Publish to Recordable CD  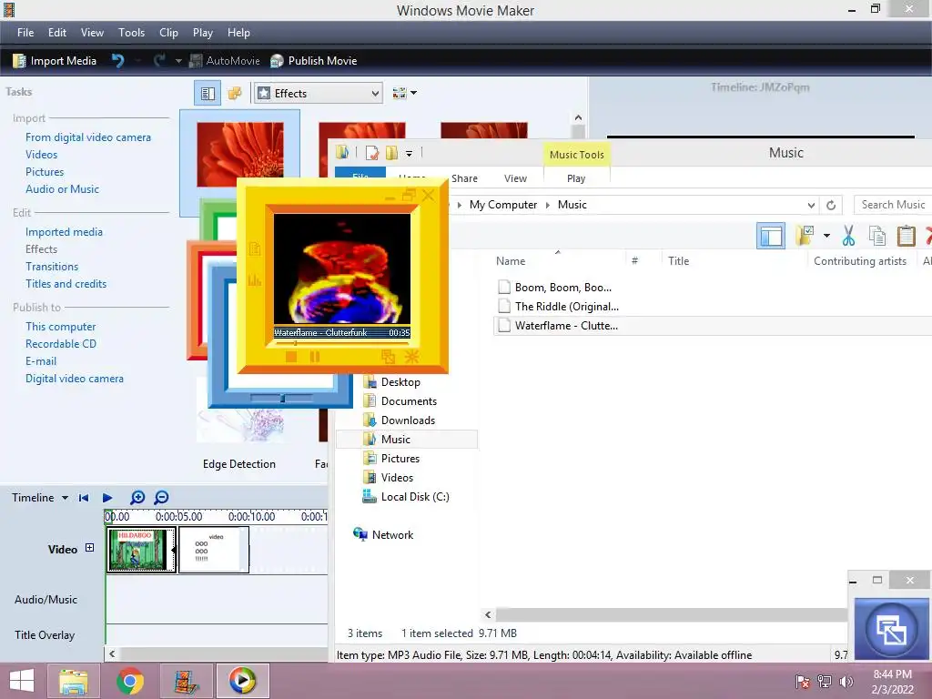[x=61, y=343]
